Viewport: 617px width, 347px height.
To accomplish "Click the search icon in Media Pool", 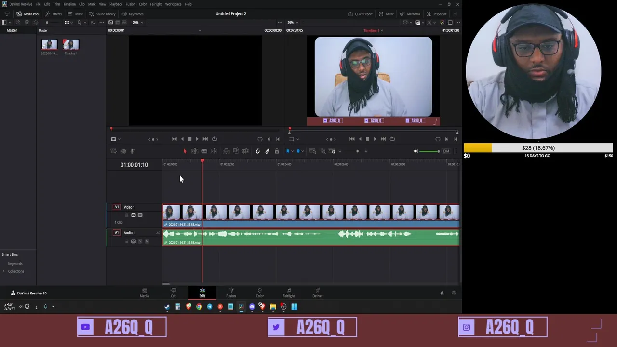I will click(x=80, y=22).
